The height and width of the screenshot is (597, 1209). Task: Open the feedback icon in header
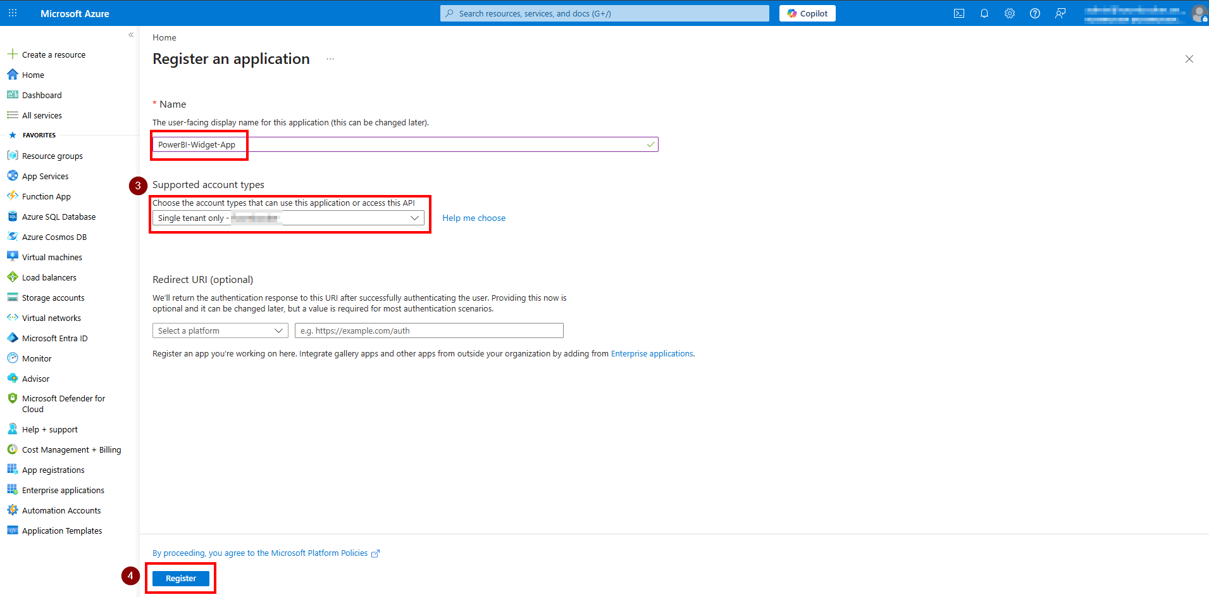tap(1060, 13)
